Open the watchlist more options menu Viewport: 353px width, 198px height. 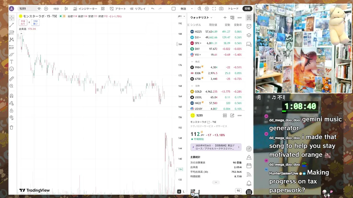(x=239, y=18)
